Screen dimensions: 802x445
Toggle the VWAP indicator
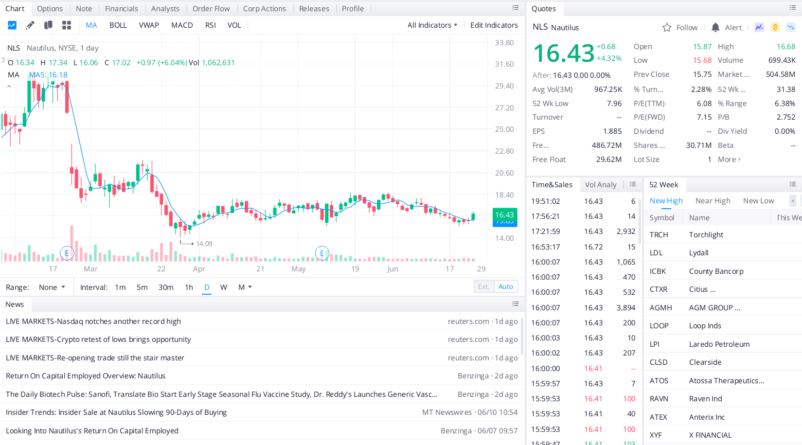click(149, 25)
